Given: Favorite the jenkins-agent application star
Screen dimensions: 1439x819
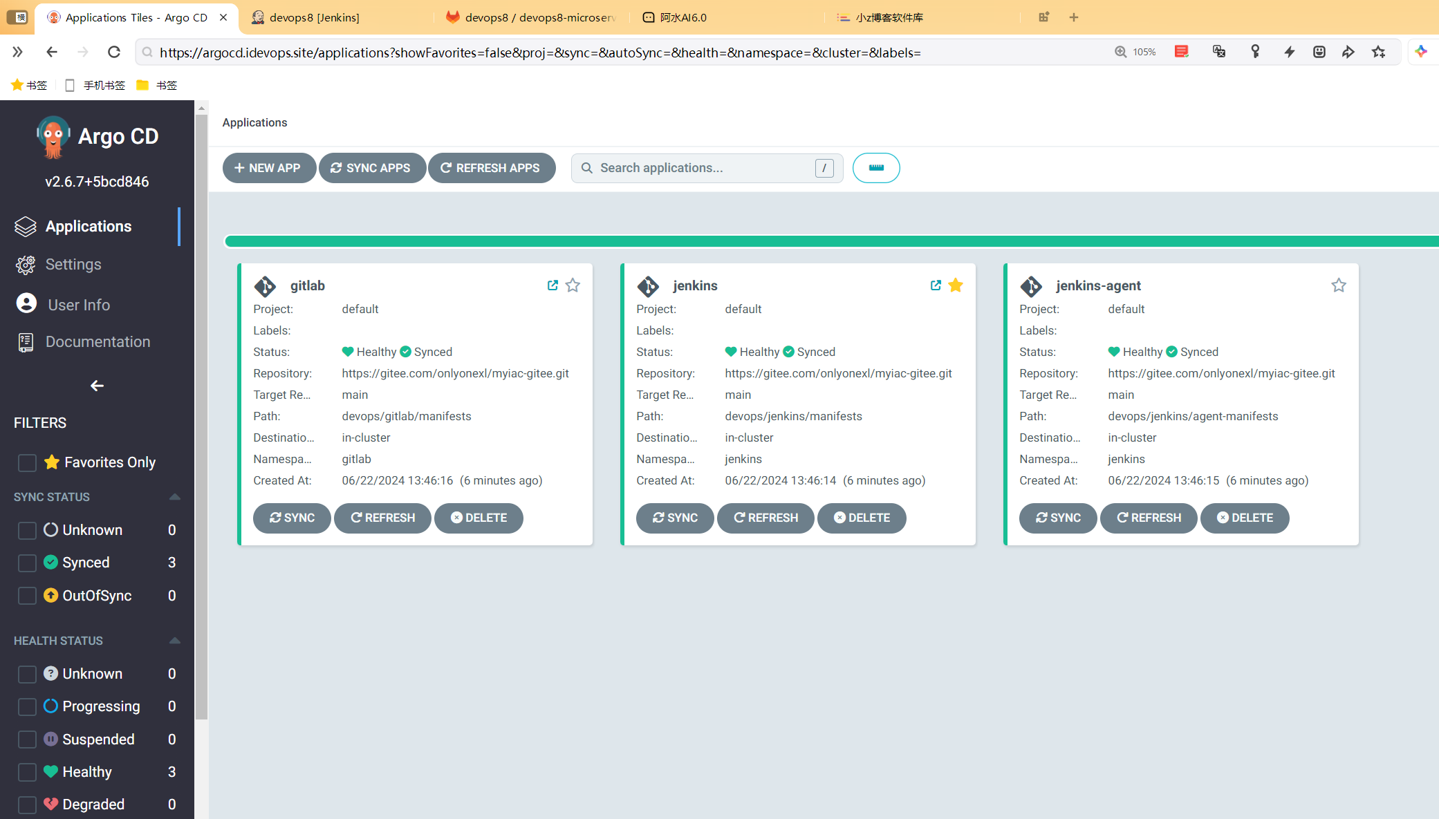Looking at the screenshot, I should click(x=1339, y=285).
